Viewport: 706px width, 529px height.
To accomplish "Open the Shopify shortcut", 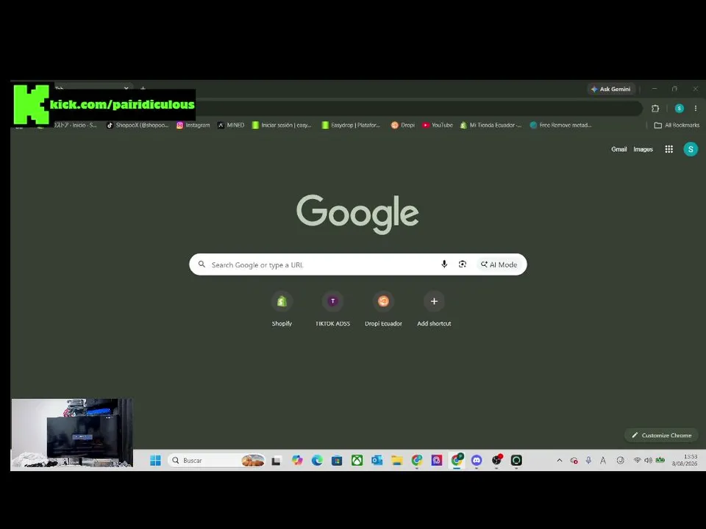I will (282, 309).
